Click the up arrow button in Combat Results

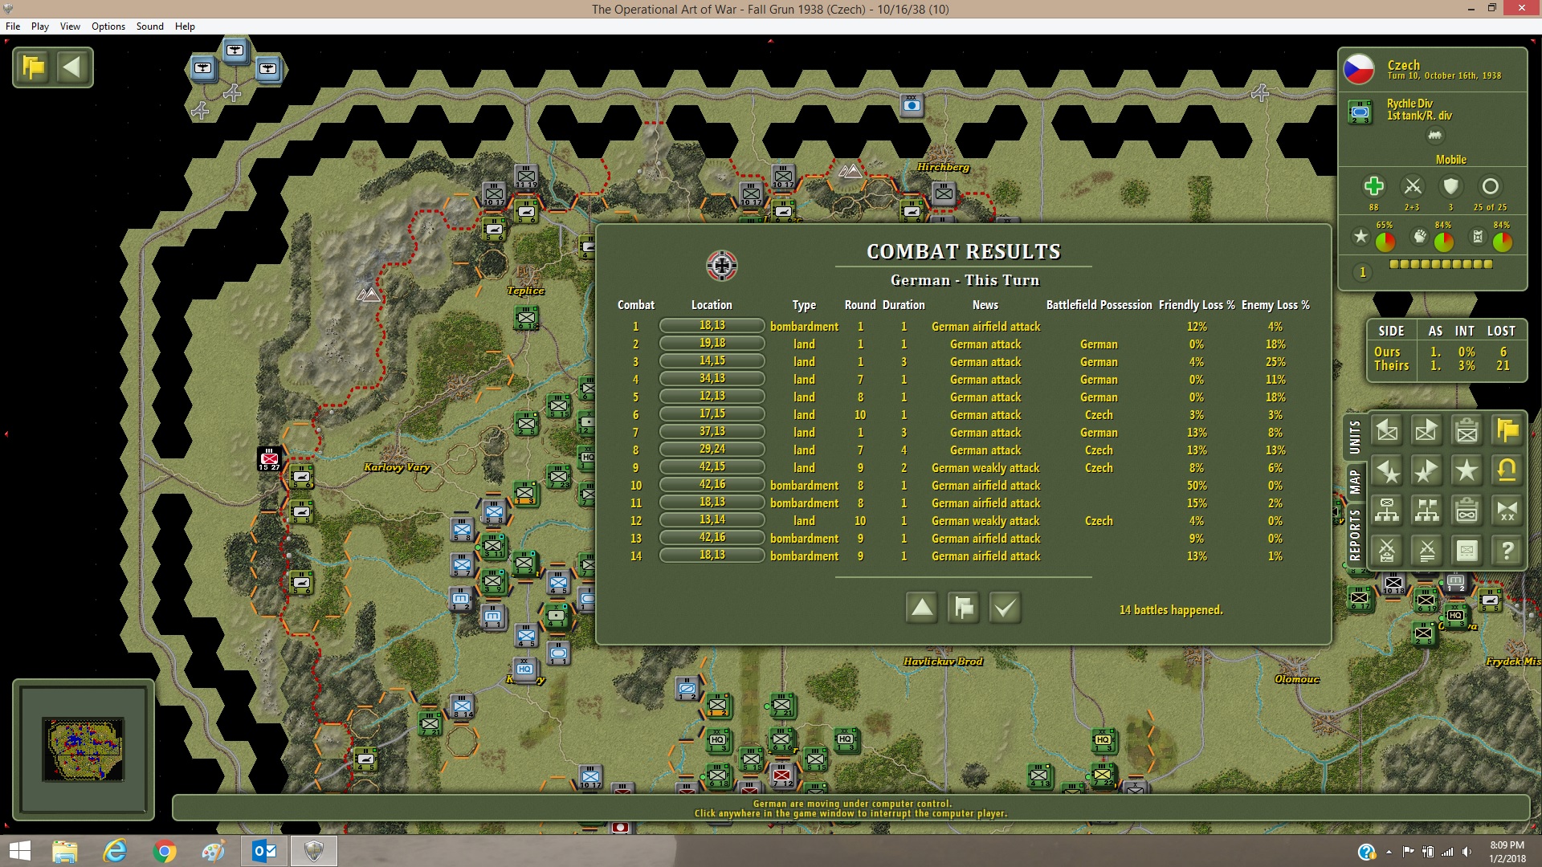[x=922, y=608]
